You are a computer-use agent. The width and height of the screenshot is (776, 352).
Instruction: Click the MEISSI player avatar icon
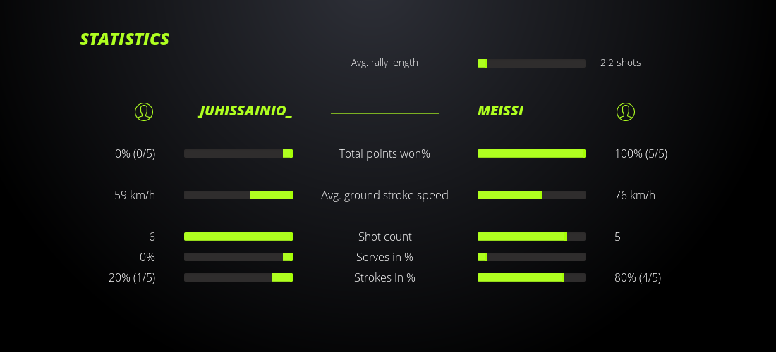pos(625,111)
